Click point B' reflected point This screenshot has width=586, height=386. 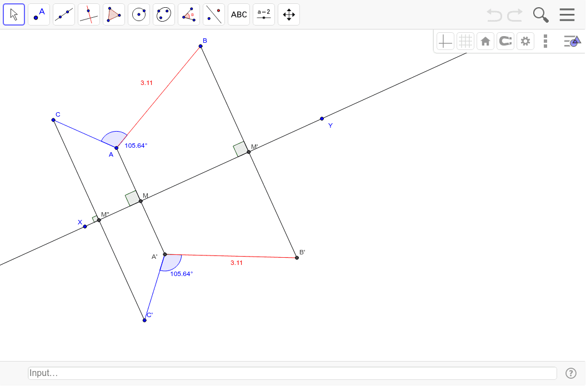pos(297,258)
